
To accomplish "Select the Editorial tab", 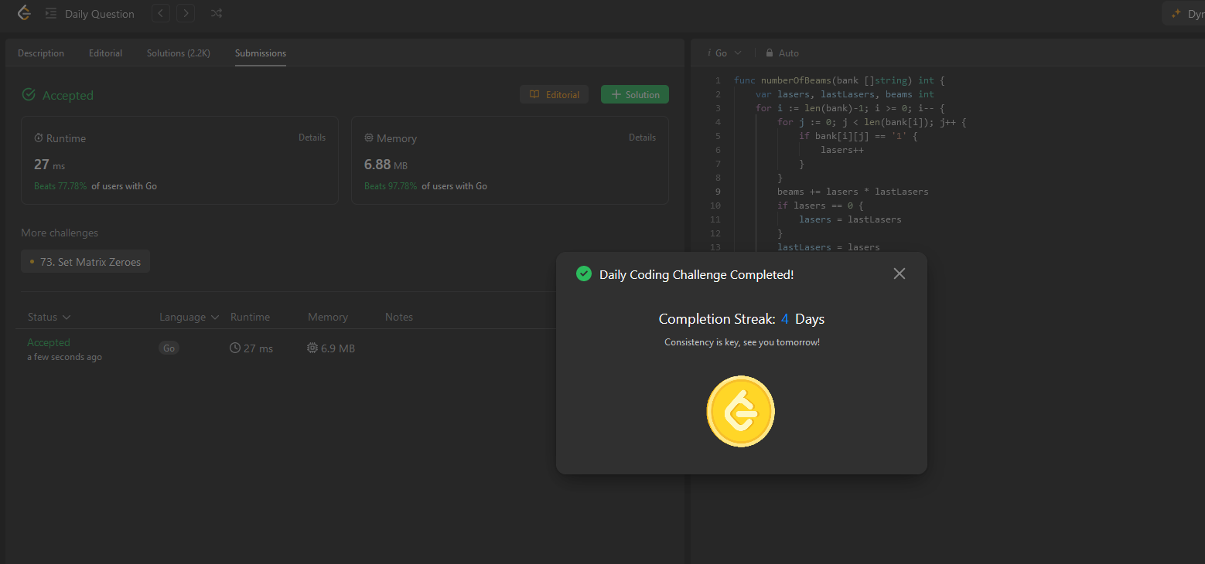I will [x=106, y=53].
